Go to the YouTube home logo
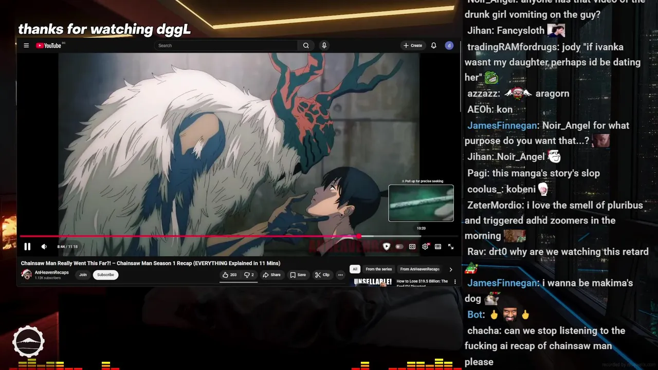This screenshot has width=658, height=370. point(48,46)
